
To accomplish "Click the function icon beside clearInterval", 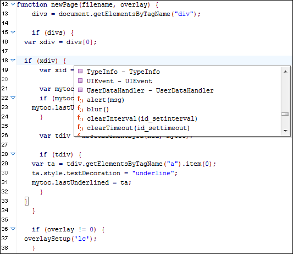I will pos(80,118).
